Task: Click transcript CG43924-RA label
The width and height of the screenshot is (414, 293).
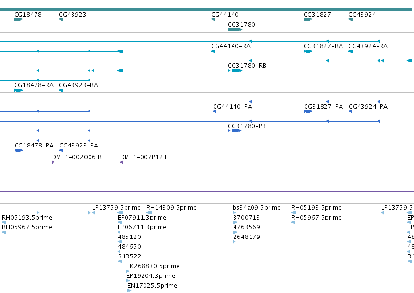Action: pos(368,46)
